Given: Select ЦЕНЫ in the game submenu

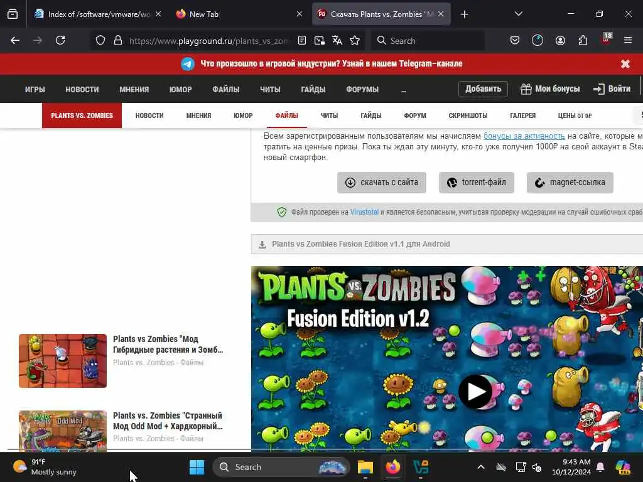Looking at the screenshot, I should (x=575, y=115).
